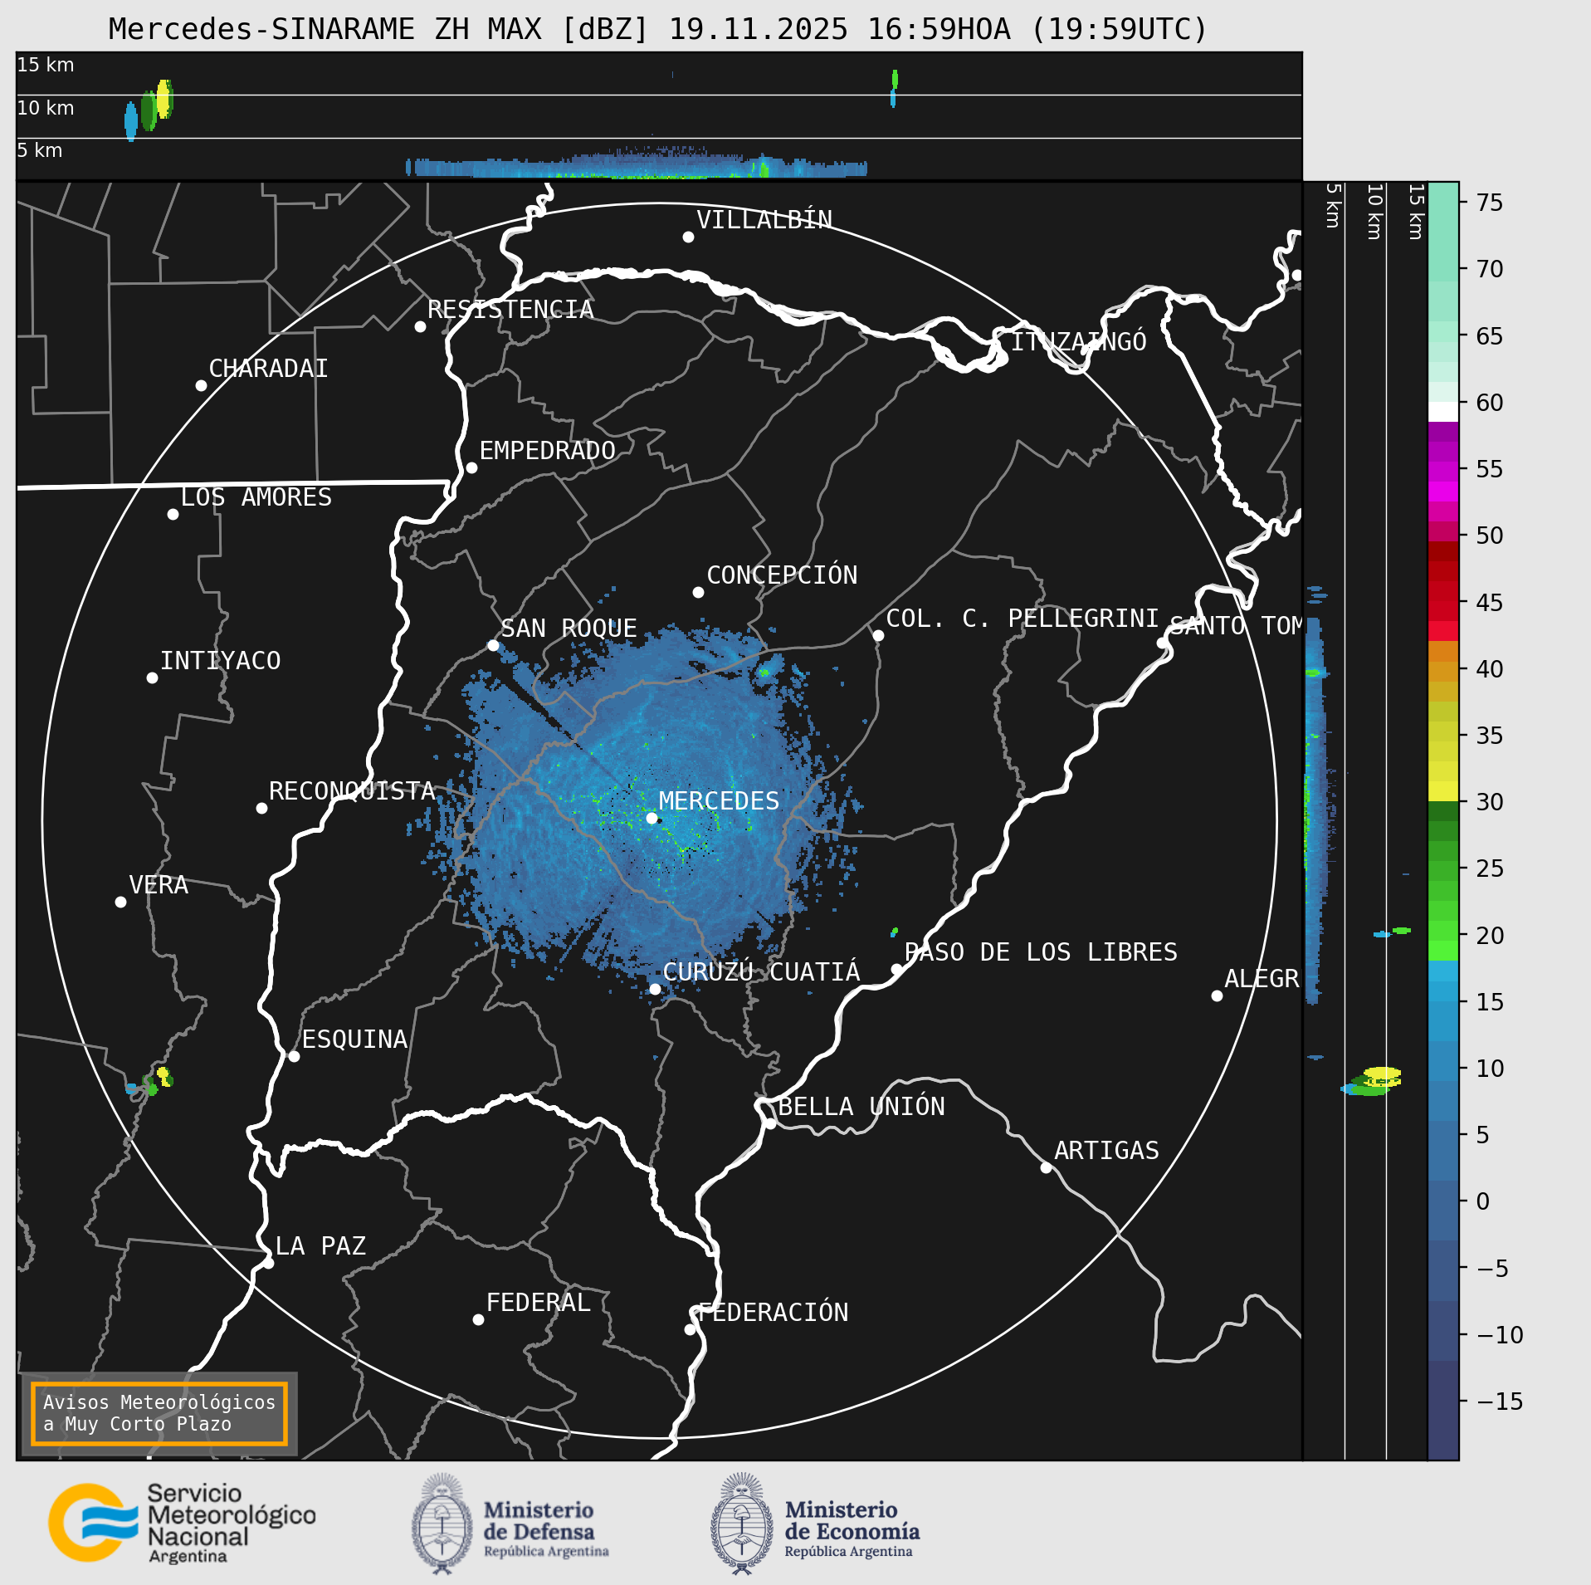Click the −15 tick label on colorbar
The height and width of the screenshot is (1585, 1591).
(x=1501, y=1401)
